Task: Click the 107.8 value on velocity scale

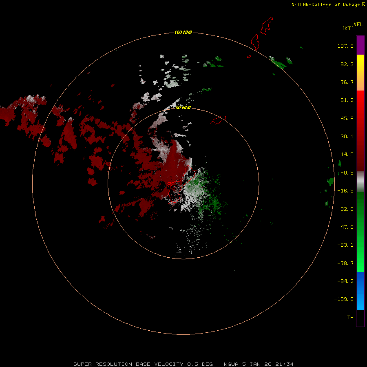Action: [x=345, y=46]
